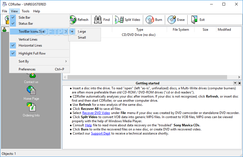Image resolution: width=243 pixels, height=157 pixels.
Task: Click the Find toolbar label
Action: [106, 20]
